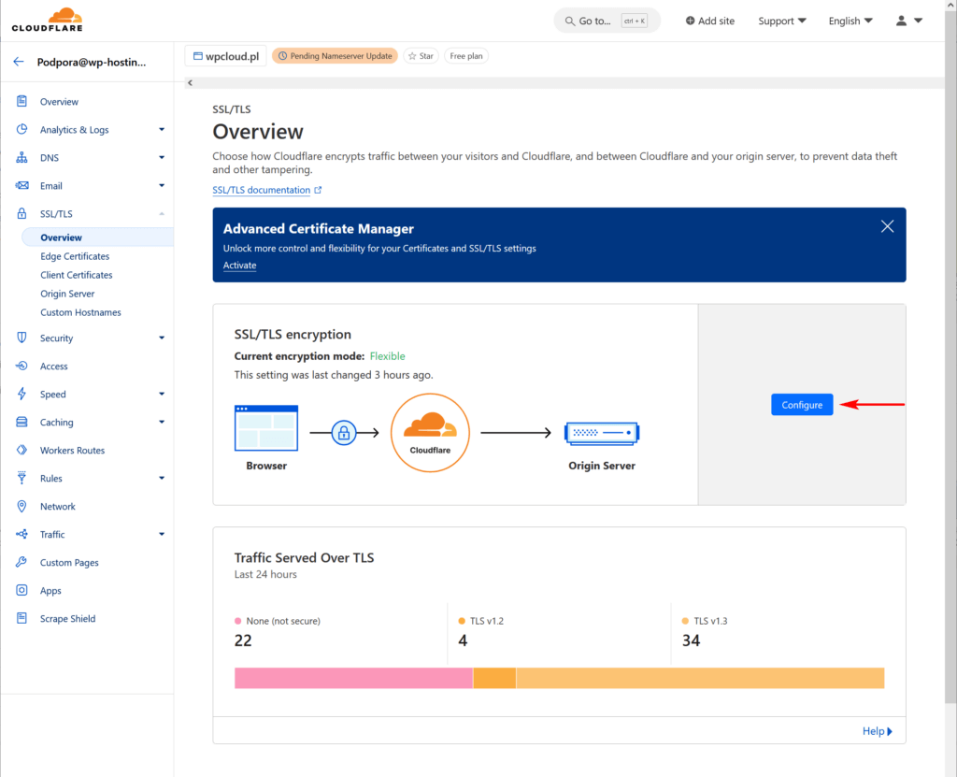Click the Cloudflare logo in header
This screenshot has width=957, height=777.
point(47,20)
